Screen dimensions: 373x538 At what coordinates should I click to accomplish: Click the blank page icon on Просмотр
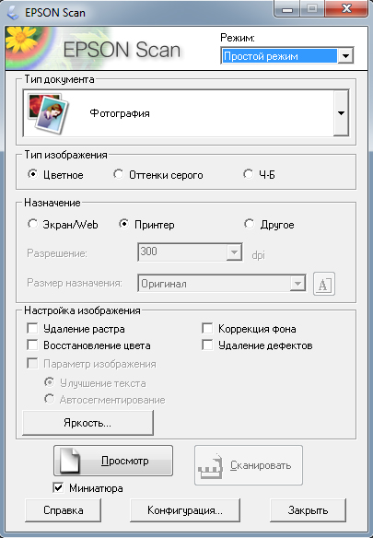70,461
